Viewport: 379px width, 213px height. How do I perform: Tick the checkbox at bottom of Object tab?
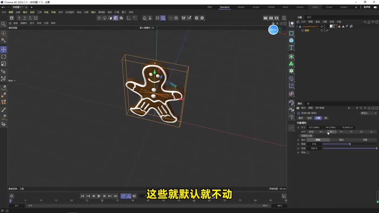click(308, 153)
